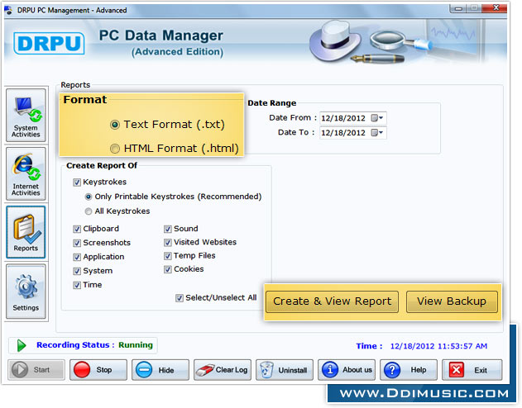Toggle the Keystrokes checkbox
522x408 pixels.
[x=77, y=182]
